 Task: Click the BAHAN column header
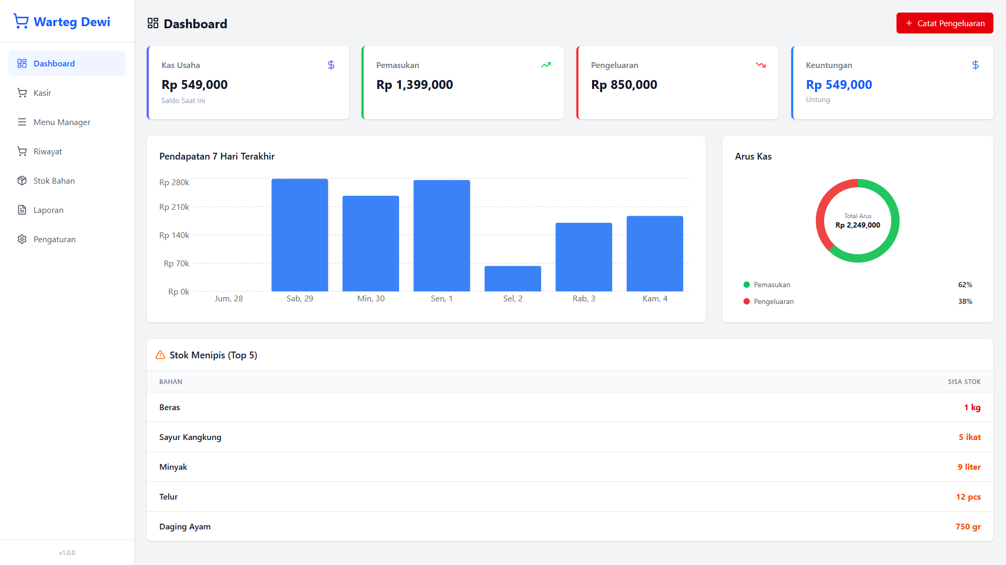171,381
